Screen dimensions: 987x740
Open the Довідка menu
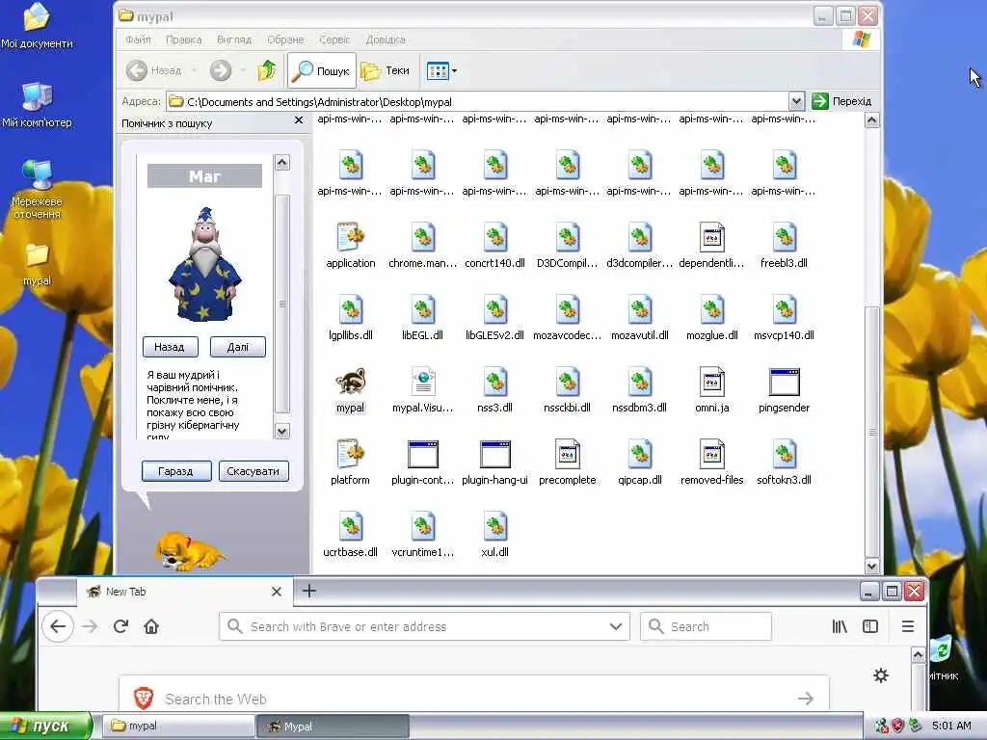pos(386,40)
